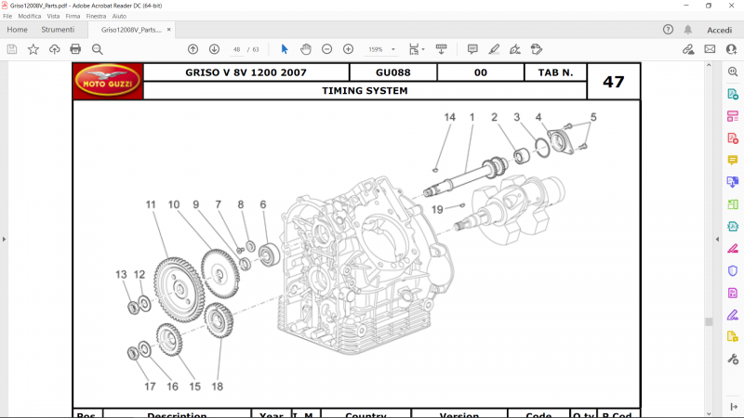Open More Tools wrench in right panel
The width and height of the screenshot is (744, 418).
[x=733, y=359]
